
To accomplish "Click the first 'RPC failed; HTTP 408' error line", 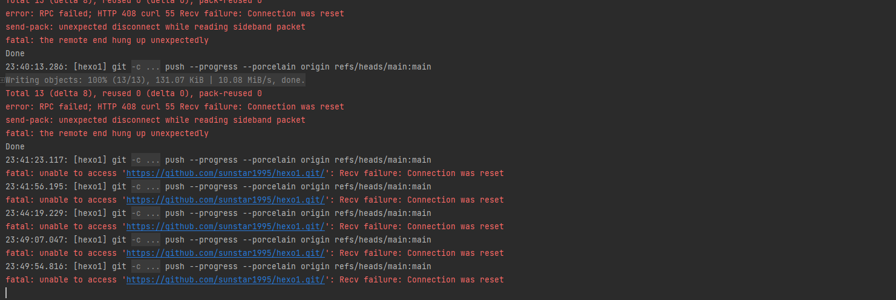I will pyautogui.click(x=174, y=14).
